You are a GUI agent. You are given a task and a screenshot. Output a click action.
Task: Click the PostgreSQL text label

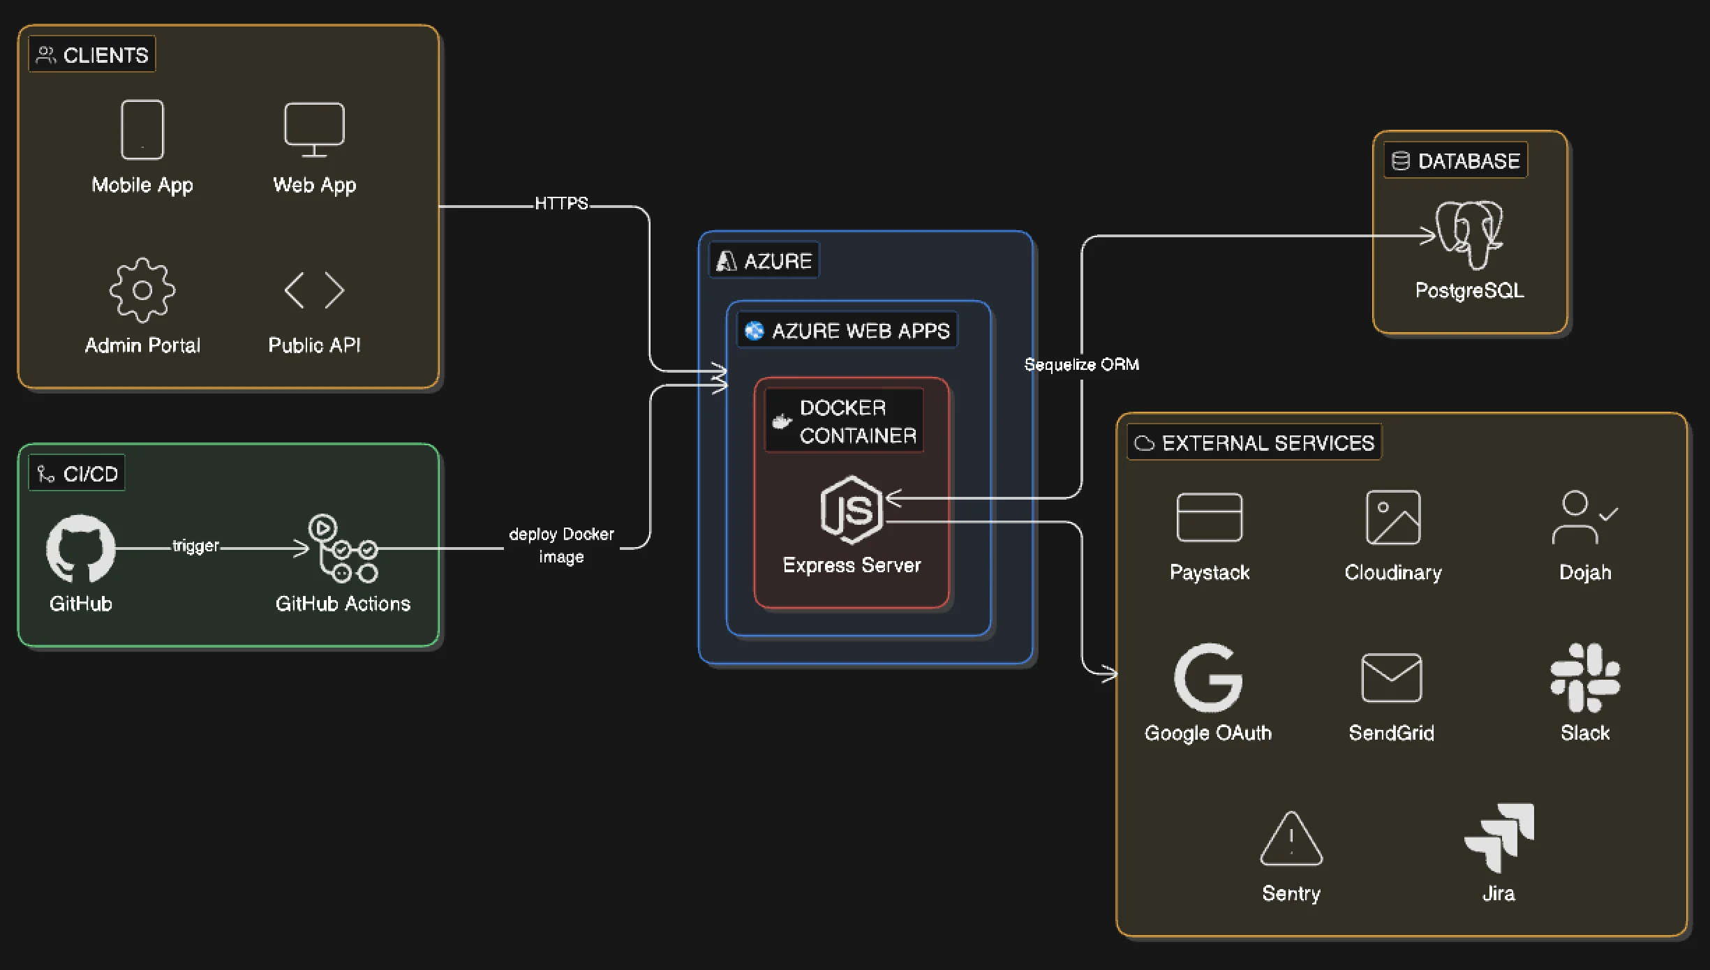click(x=1469, y=290)
